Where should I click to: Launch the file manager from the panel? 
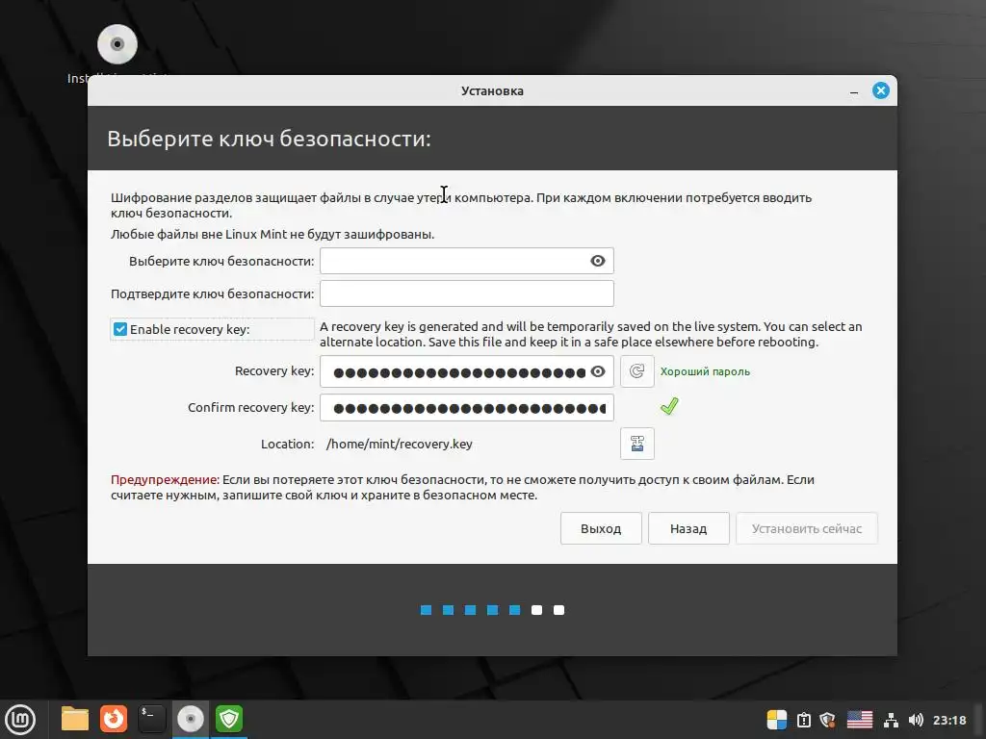pos(75,719)
